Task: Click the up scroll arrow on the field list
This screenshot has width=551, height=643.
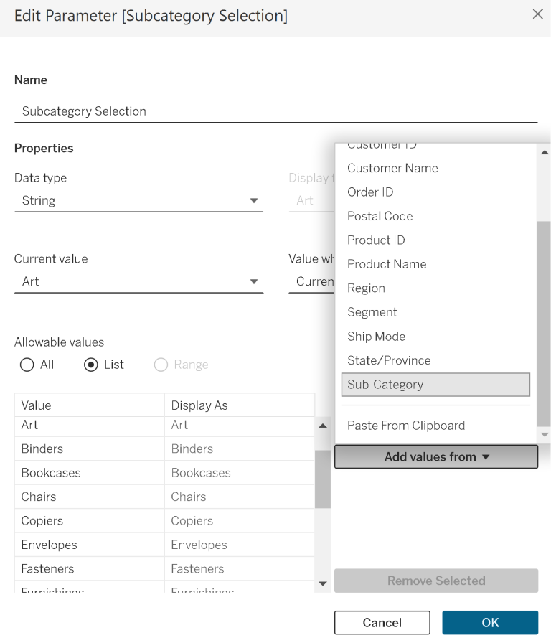Action: (545, 151)
